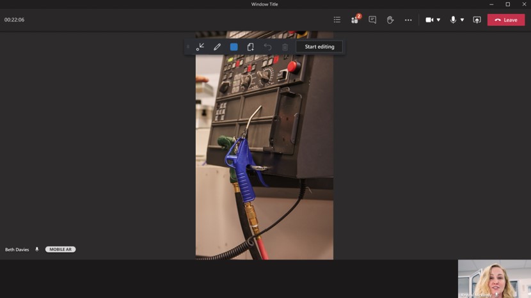Viewport: 531px width, 298px height.
Task: Click the Start editing button
Action: pyautogui.click(x=319, y=47)
